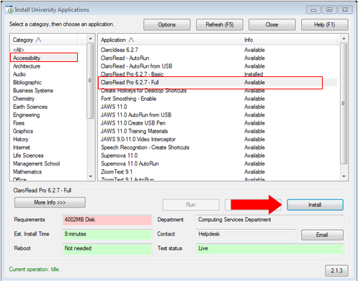Click up arrow of application list scrollbar
This screenshot has width=358, height=281.
(x=344, y=38)
